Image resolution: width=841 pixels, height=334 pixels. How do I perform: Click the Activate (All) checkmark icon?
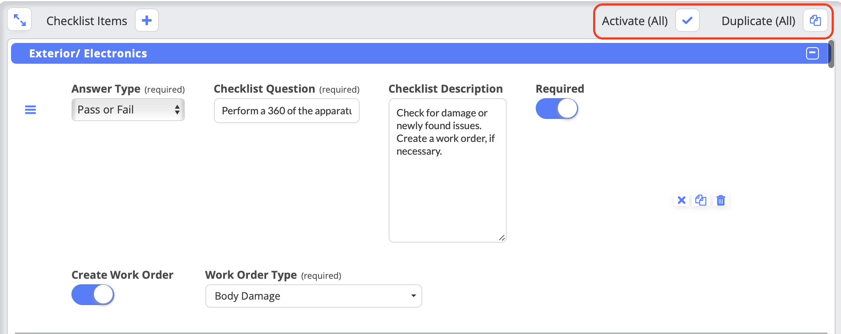687,20
